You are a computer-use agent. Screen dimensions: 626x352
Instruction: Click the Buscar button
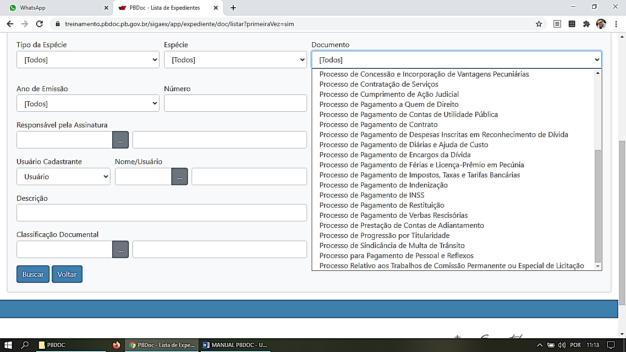coord(33,274)
